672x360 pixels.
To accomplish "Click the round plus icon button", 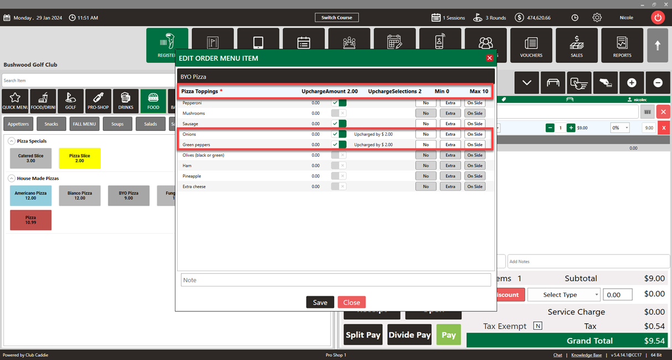I will point(632,83).
